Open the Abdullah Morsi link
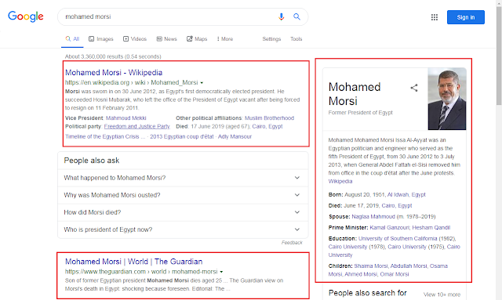This screenshot has width=502, height=300. (x=409, y=266)
